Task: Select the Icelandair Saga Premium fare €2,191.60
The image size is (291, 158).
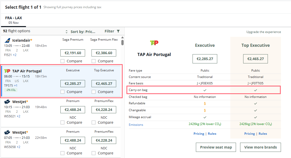Action: 73,53
